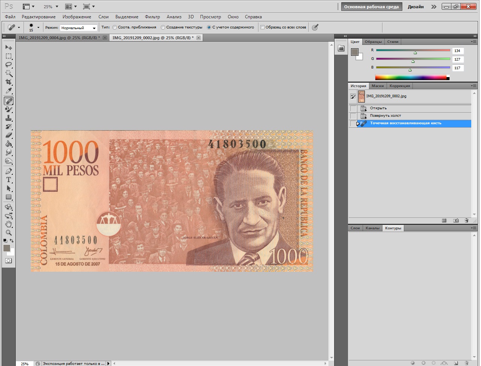Click 'Основная рабочая среда' workspace button
481x366 pixels.
coord(372,7)
